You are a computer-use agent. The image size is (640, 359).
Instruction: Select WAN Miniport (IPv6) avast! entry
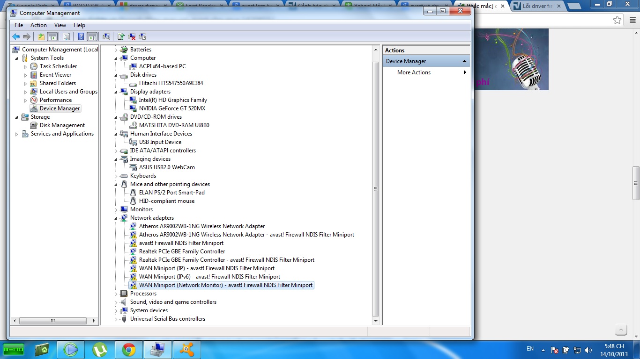pos(209,277)
